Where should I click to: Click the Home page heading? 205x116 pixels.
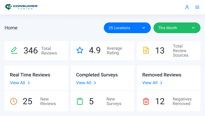pos(11,28)
